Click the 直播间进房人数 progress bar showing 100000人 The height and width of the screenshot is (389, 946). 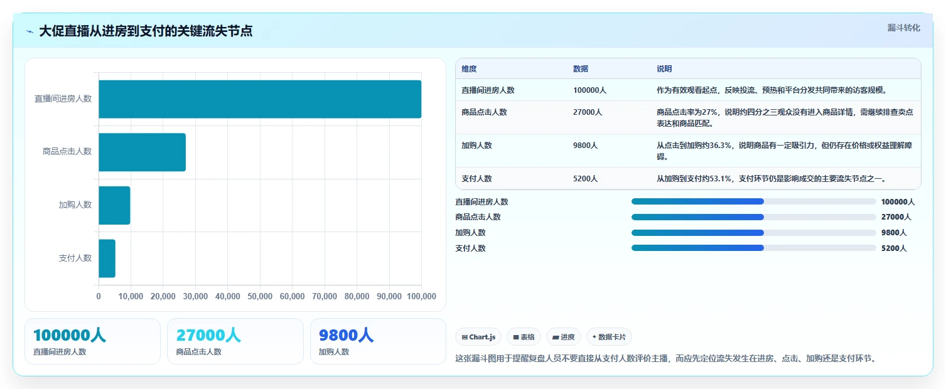[x=754, y=201]
